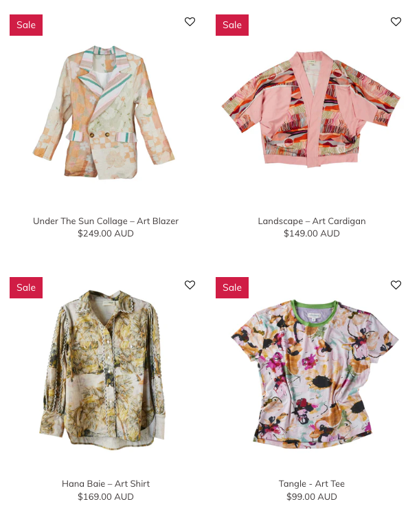Select the Tangle Art Tee product image

tap(315, 374)
